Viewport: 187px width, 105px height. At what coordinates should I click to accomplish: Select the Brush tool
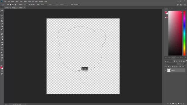click(2, 29)
